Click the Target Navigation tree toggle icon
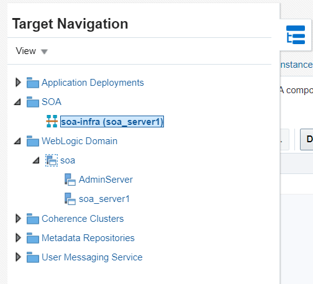The height and width of the screenshot is (284, 313). pyautogui.click(x=296, y=35)
